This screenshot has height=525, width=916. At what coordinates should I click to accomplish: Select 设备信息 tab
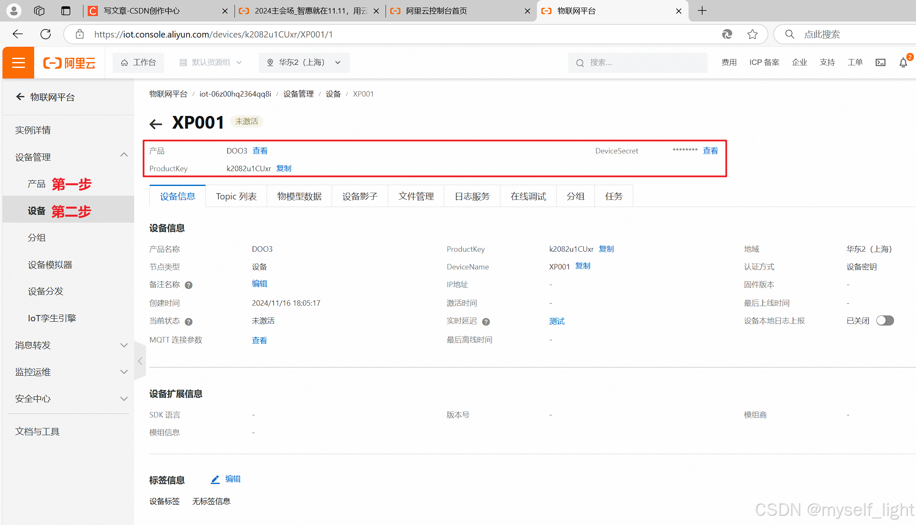[178, 197]
